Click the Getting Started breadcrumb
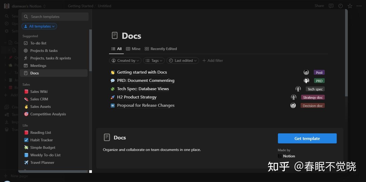The image size is (366, 182). [81, 6]
